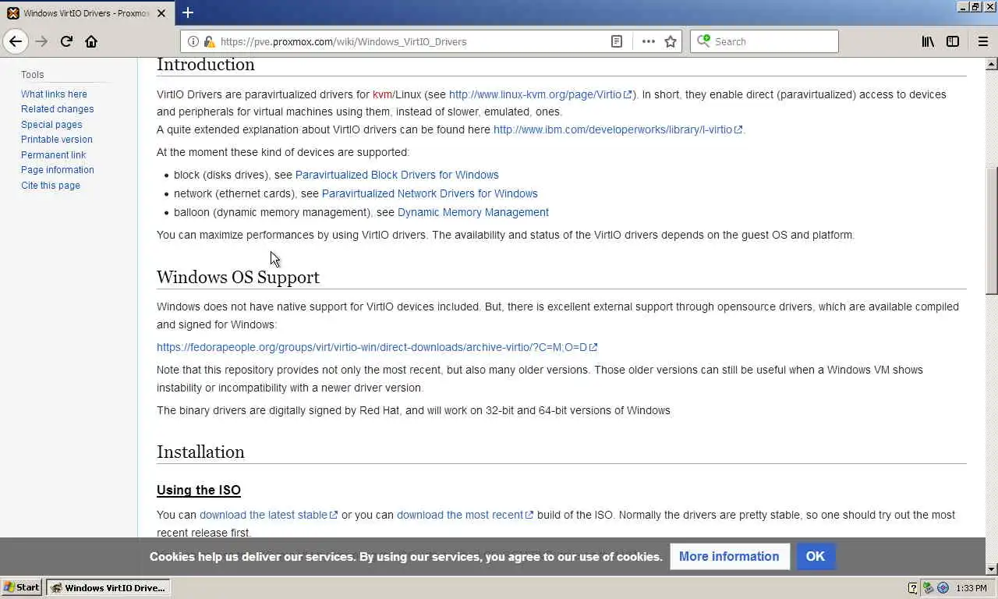Reload the current page
998x599 pixels.
click(66, 41)
